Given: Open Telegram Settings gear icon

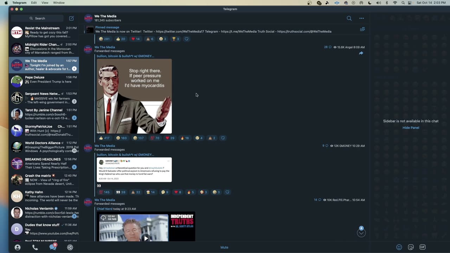Looking at the screenshot, I should 70,247.
